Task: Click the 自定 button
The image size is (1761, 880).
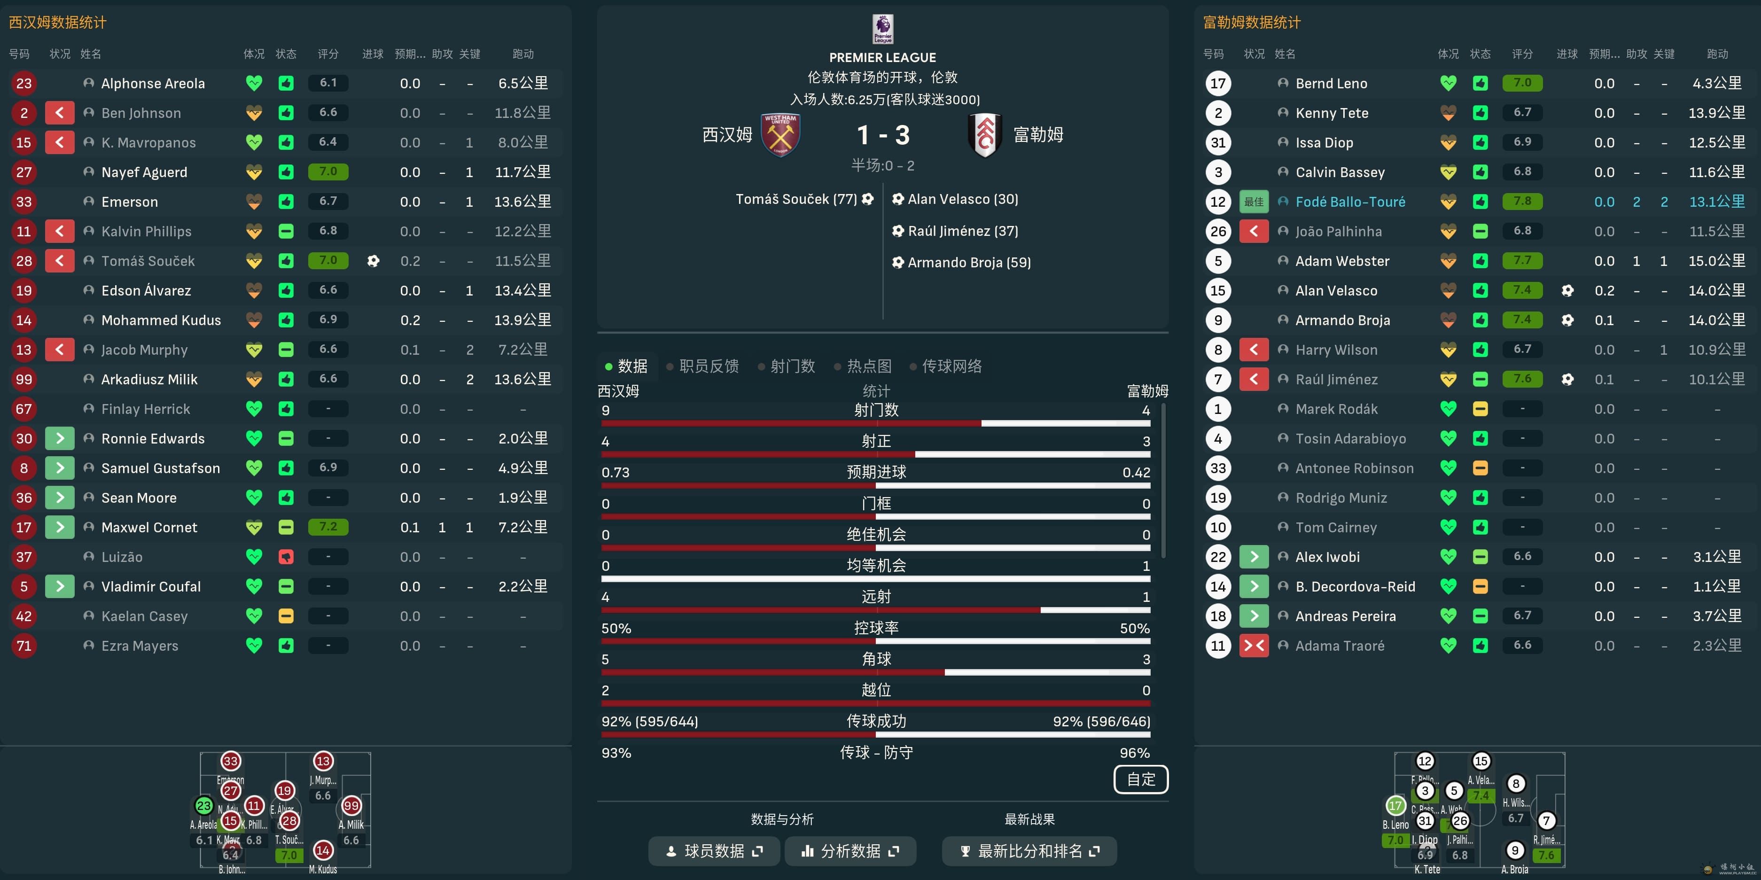Action: pos(1141,779)
